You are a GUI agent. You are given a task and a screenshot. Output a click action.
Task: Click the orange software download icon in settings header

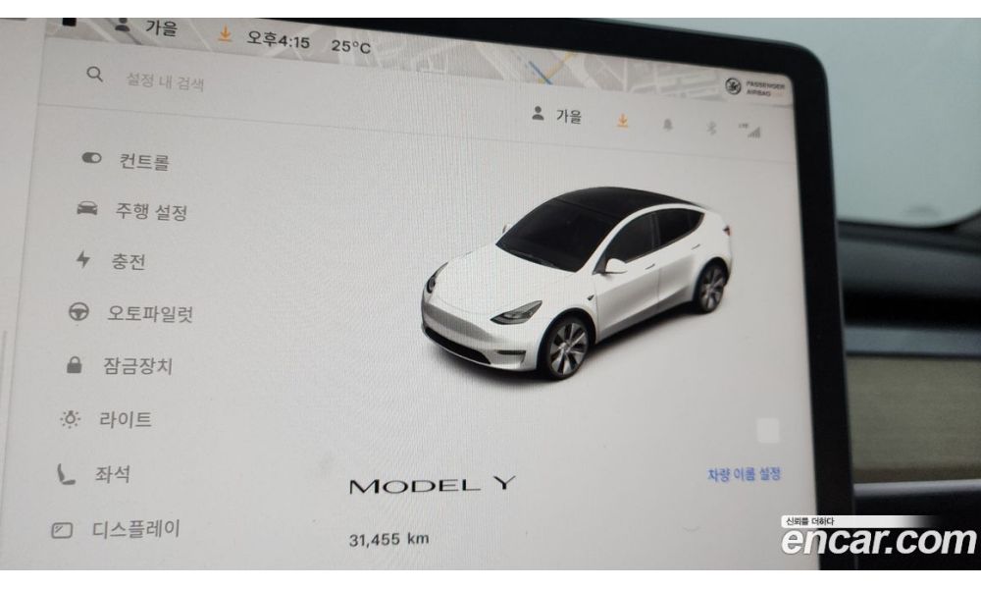click(x=623, y=120)
